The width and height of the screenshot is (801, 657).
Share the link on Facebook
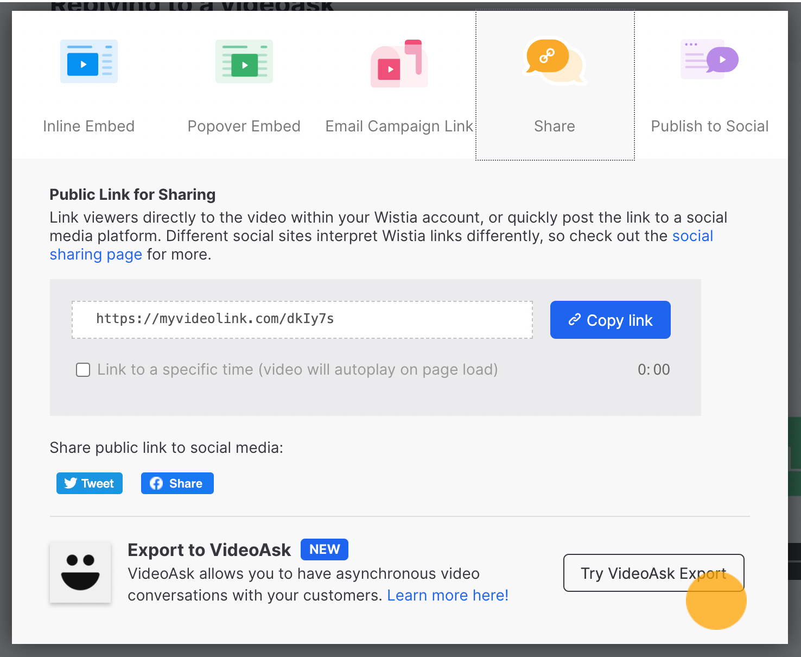177,483
